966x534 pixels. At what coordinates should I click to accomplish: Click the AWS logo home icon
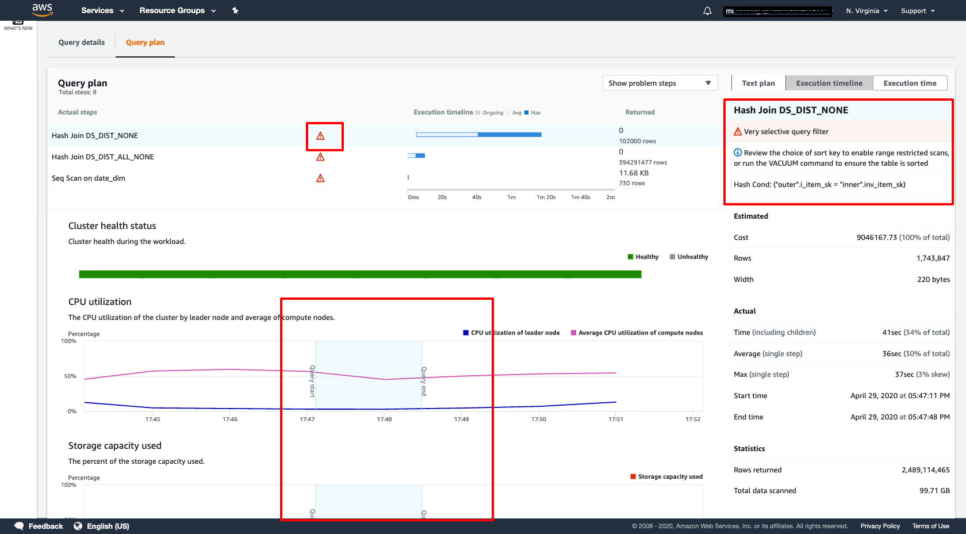click(x=42, y=10)
